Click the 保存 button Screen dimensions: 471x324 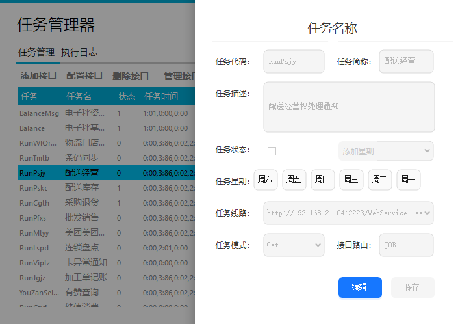(413, 288)
